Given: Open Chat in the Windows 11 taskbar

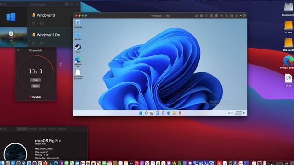Looking at the screenshot, I should pos(163,113).
